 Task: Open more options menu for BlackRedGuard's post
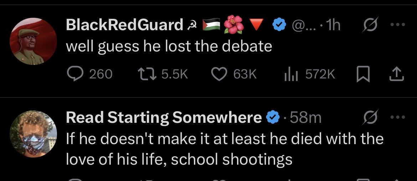398,25
